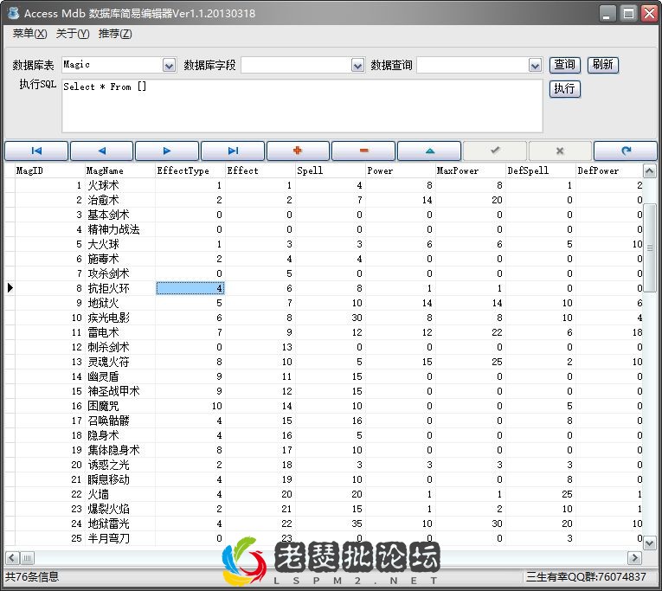
Task: Select the 瞬息移动 cell
Action: click(x=120, y=479)
